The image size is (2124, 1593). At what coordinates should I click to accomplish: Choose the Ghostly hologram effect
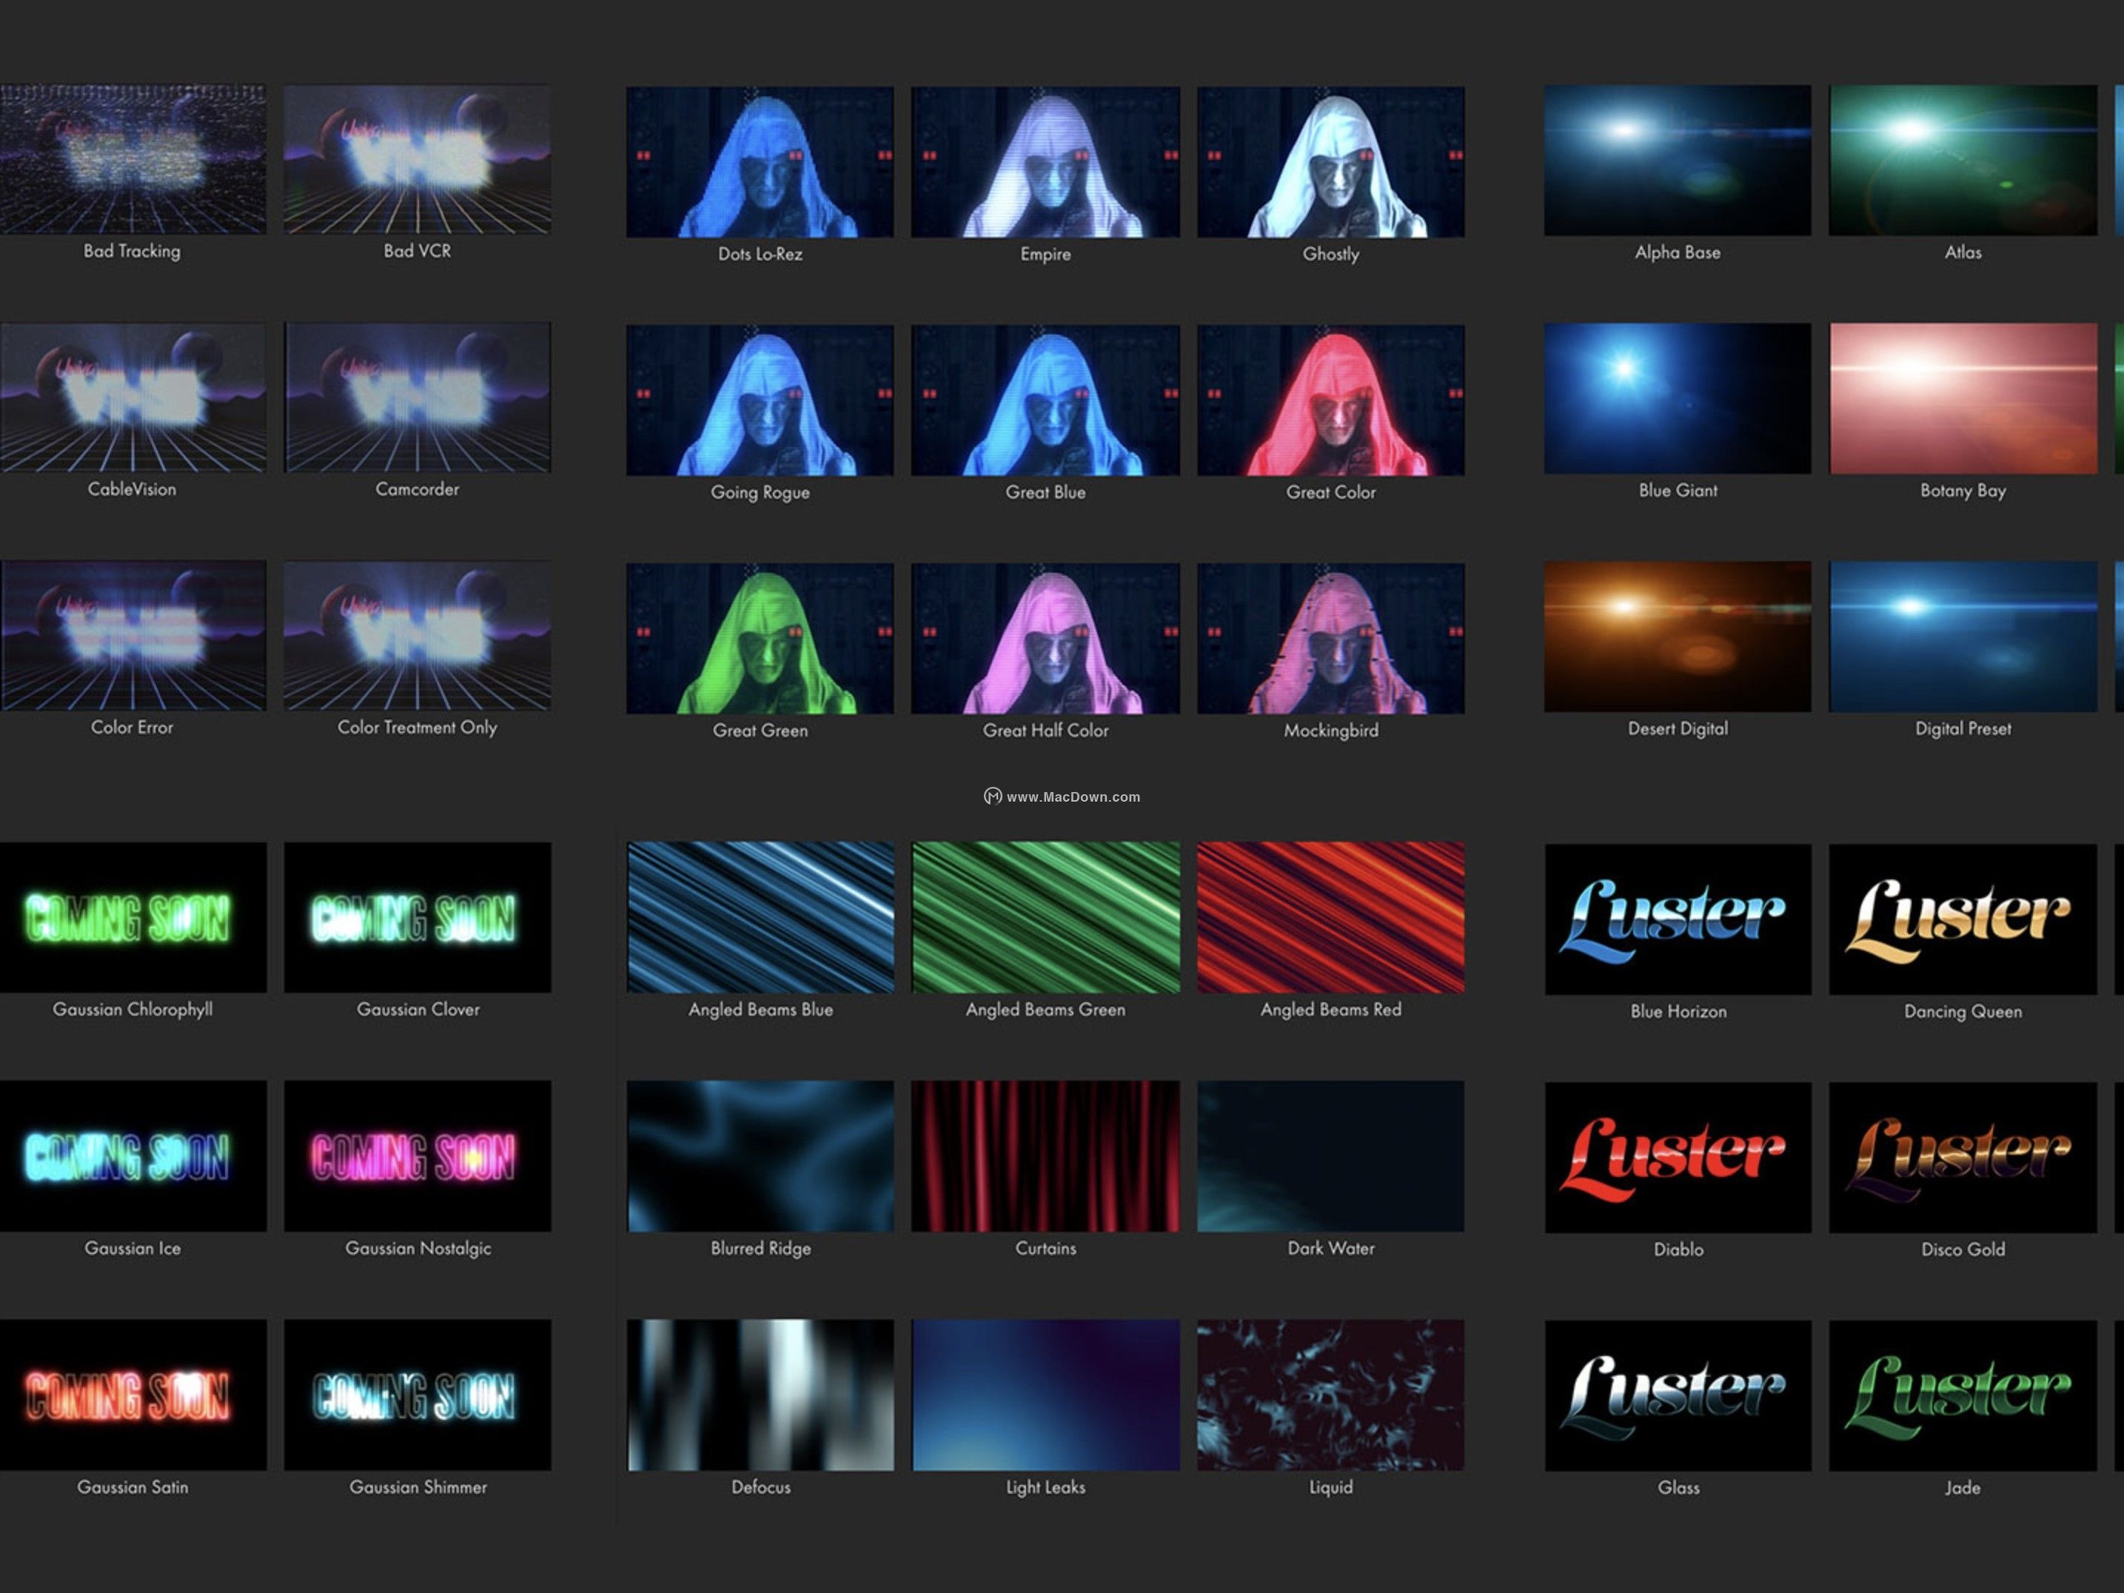tap(1330, 164)
